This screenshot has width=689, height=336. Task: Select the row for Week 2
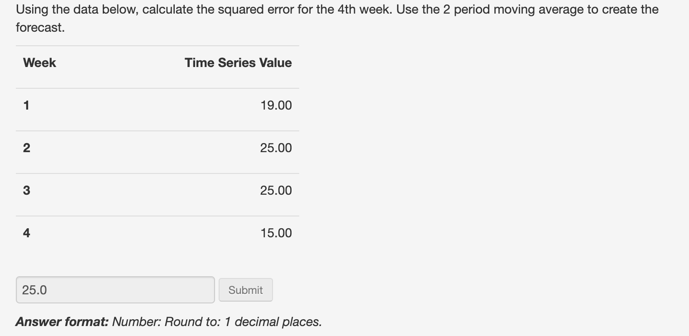(x=158, y=148)
